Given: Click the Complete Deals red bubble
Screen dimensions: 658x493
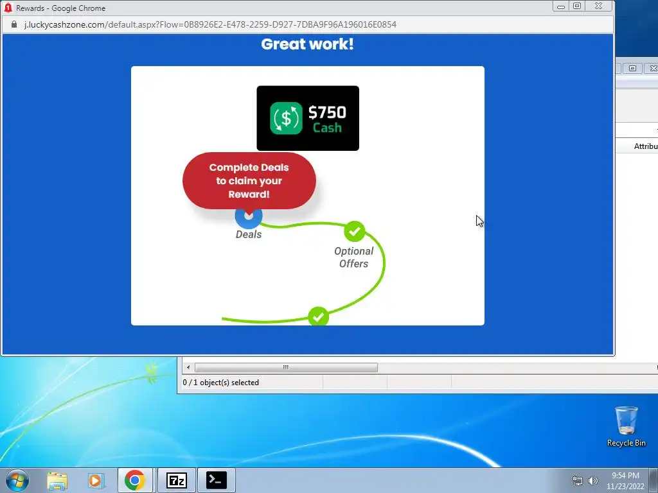Looking at the screenshot, I should pyautogui.click(x=249, y=180).
